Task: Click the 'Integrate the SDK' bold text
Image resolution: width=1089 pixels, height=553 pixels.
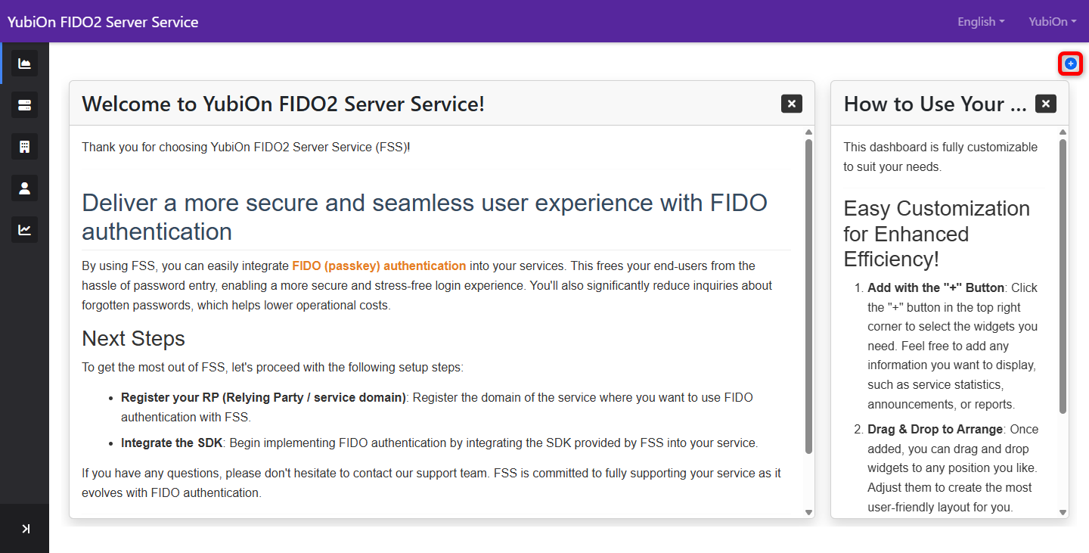Action: [172, 443]
